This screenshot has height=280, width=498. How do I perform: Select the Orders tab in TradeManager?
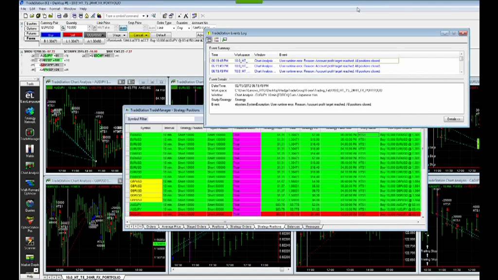(151, 227)
